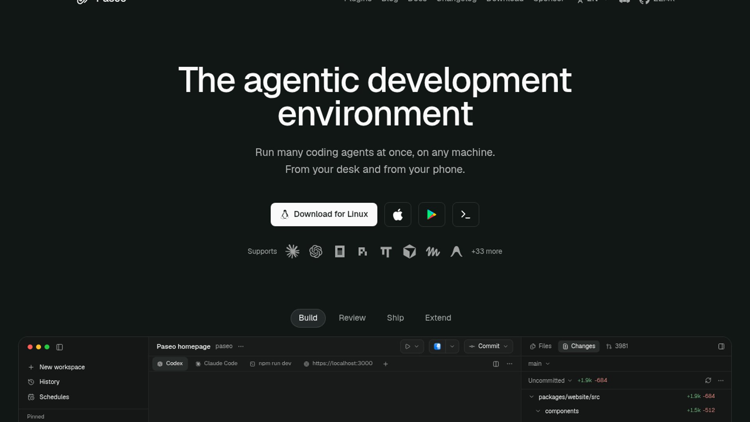This screenshot has width=750, height=422.
Task: Open the main branch dropdown
Action: (539, 364)
